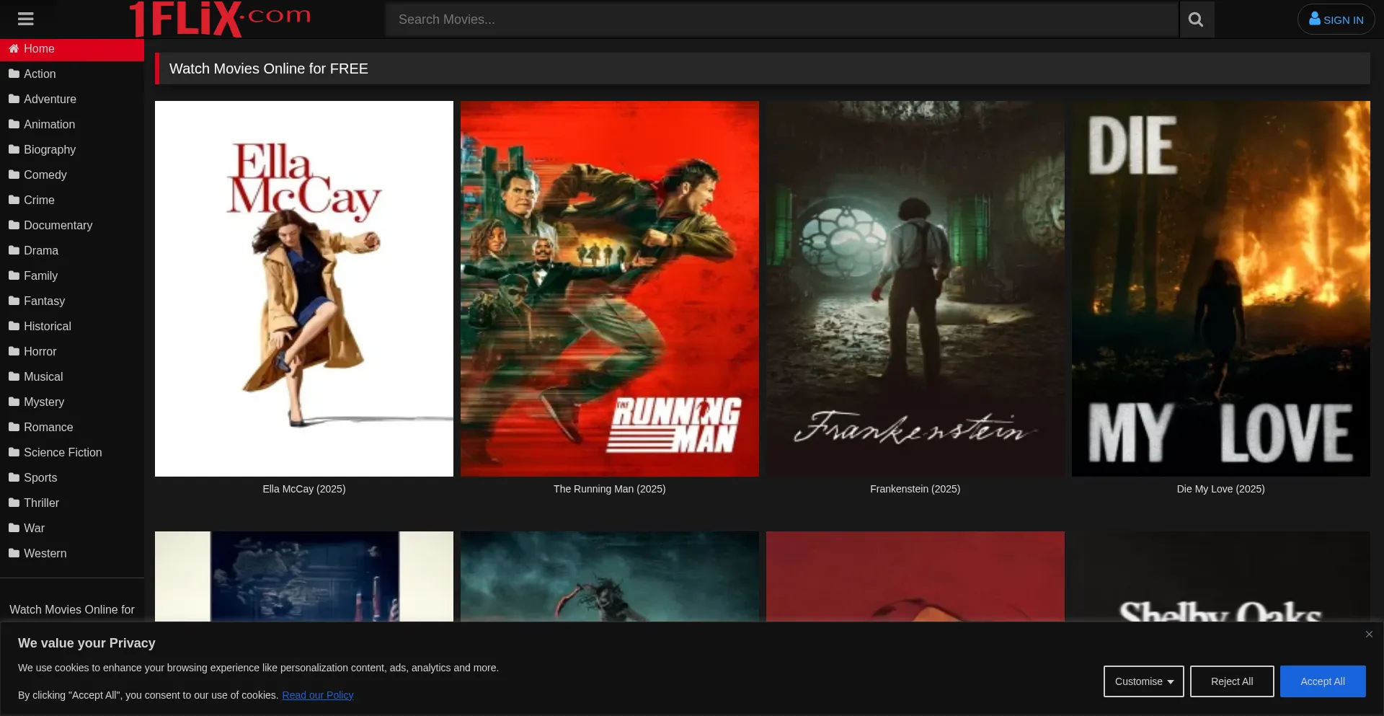The width and height of the screenshot is (1384, 716).
Task: Select the Thriller genre
Action: click(x=72, y=503)
